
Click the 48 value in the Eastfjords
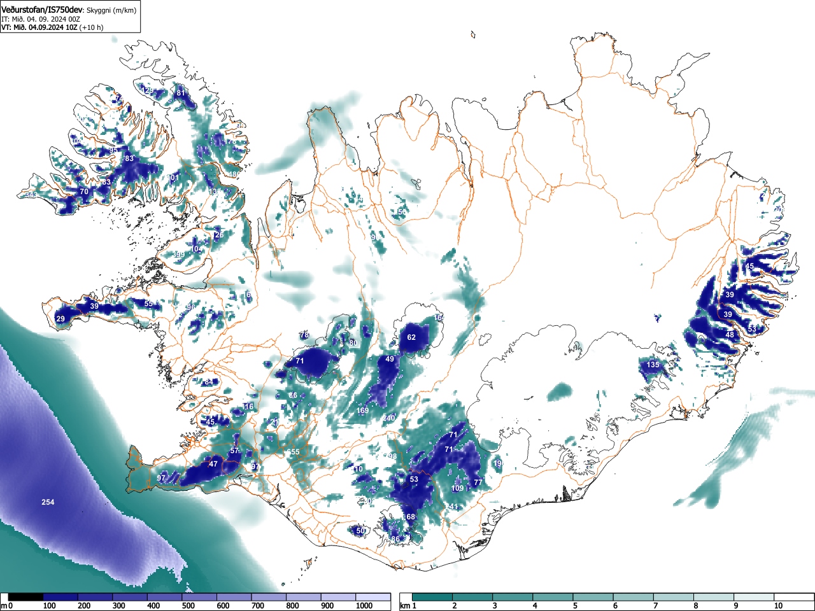point(730,335)
